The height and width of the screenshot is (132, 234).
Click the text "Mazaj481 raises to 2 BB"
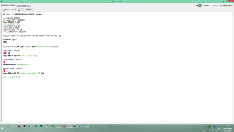point(26,47)
